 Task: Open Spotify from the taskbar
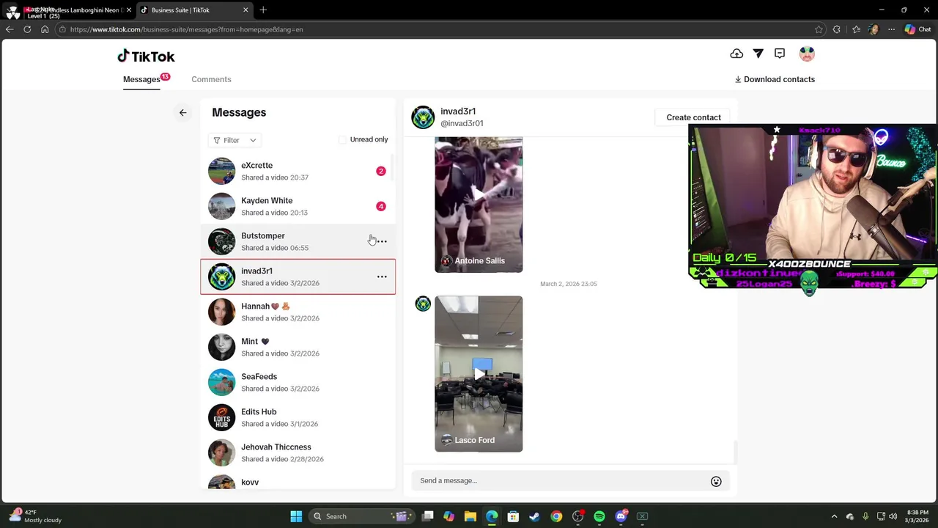(x=599, y=516)
